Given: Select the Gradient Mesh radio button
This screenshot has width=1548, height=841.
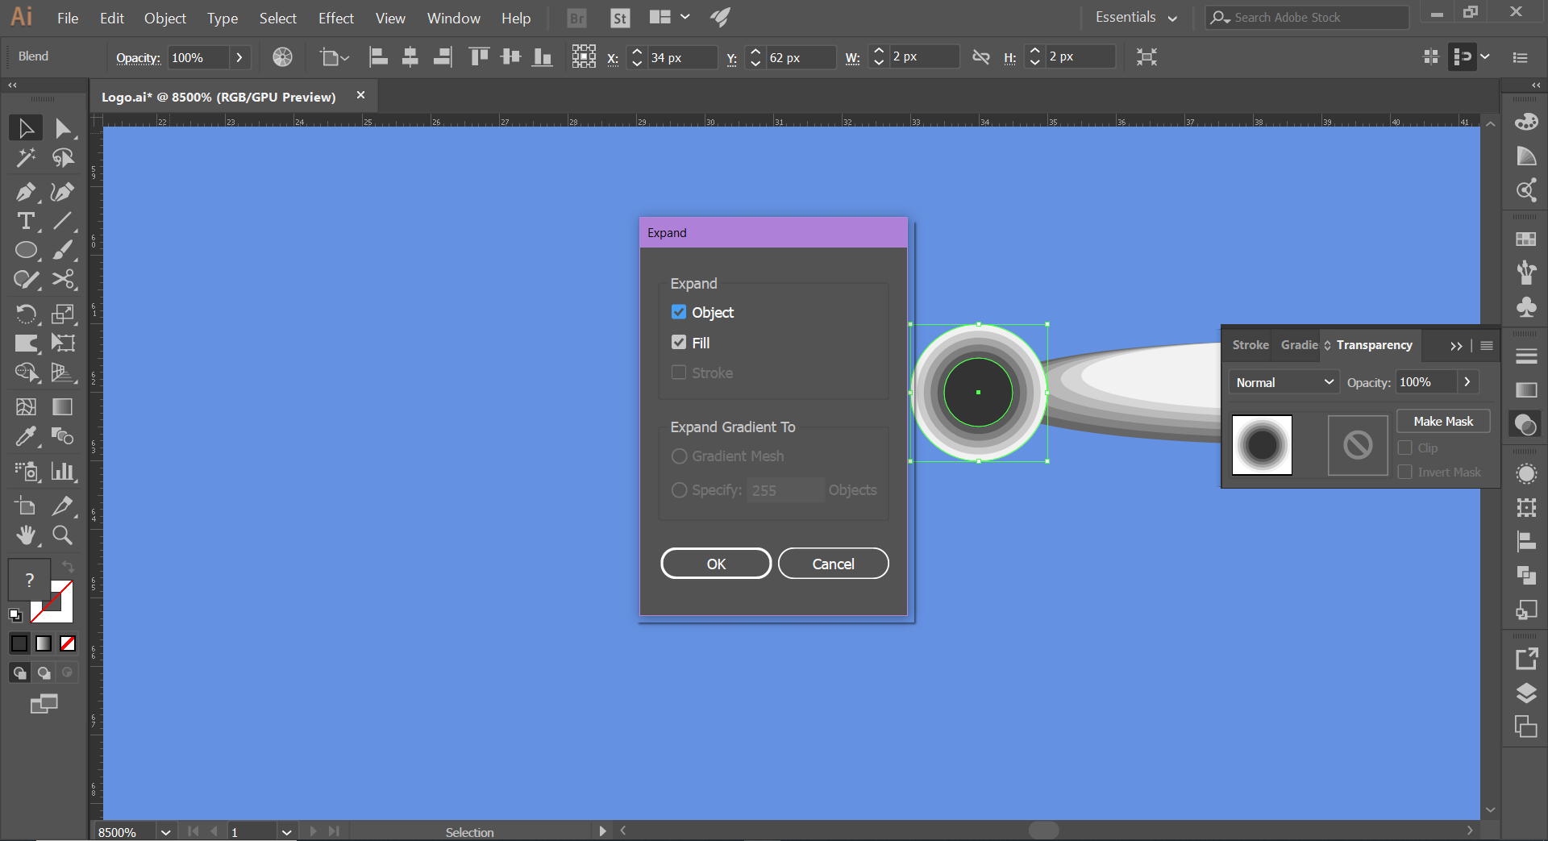Looking at the screenshot, I should (679, 456).
